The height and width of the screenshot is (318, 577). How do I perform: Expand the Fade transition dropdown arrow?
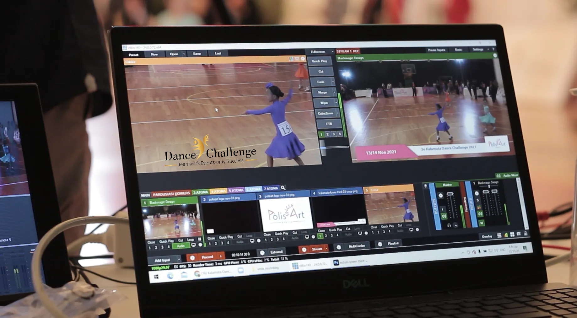(x=333, y=82)
